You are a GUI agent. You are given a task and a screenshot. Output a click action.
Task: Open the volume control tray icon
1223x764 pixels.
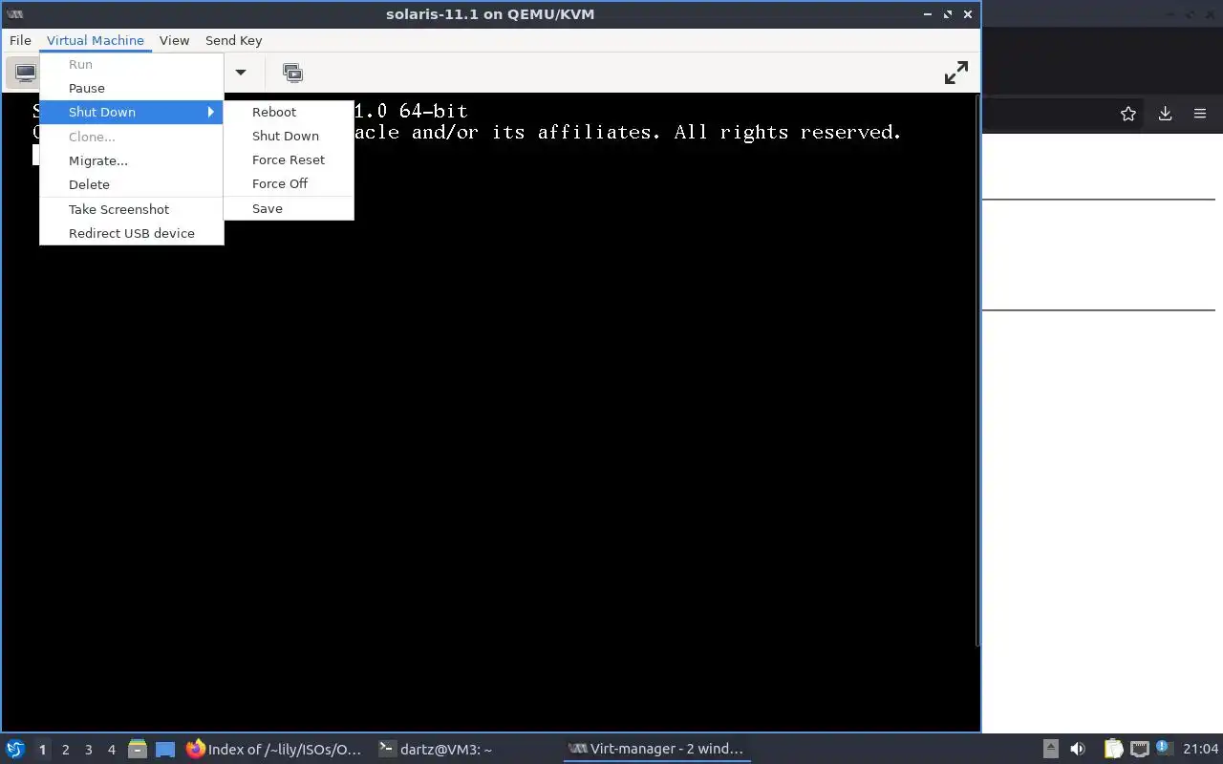(x=1078, y=750)
